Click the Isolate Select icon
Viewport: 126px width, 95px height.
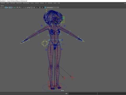coord(25,7)
